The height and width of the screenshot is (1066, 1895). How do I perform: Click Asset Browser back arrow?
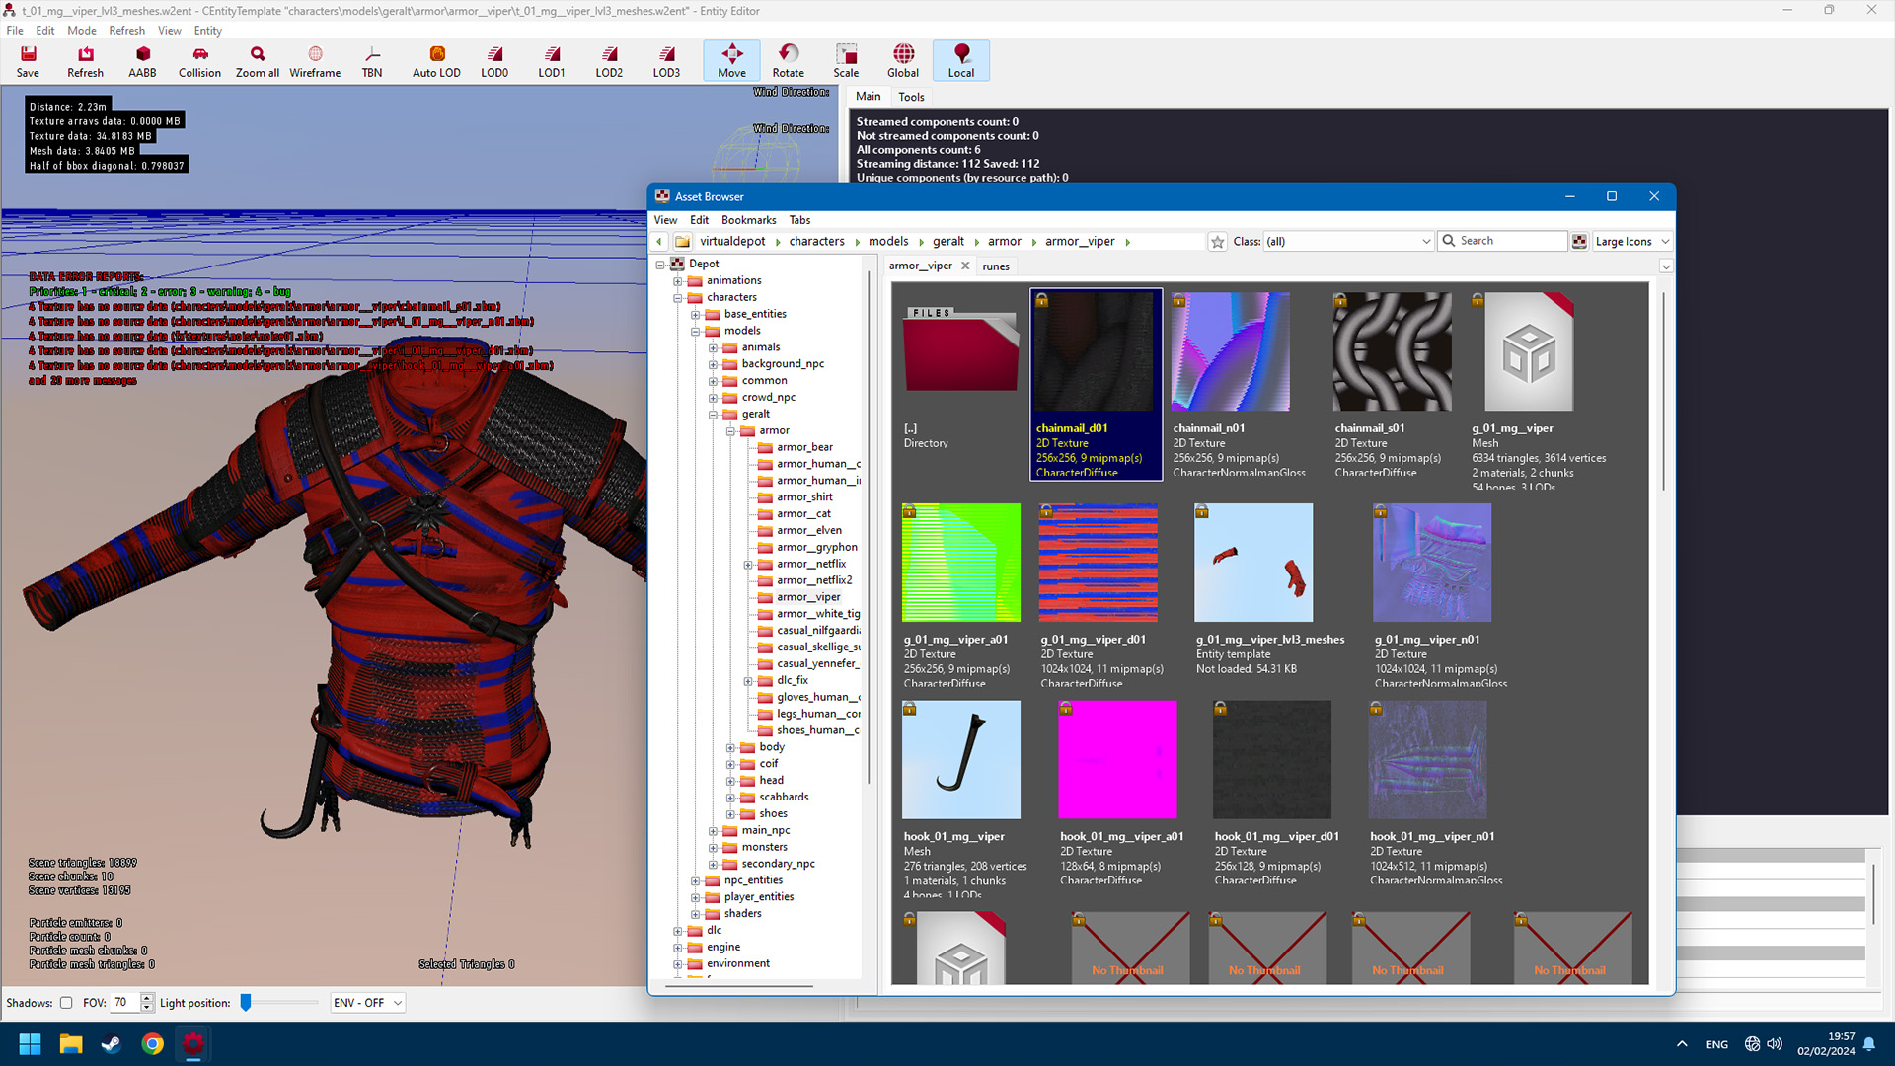tap(659, 242)
